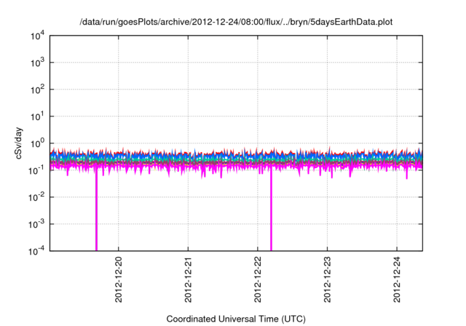Screen dimensions: 466x326
Task: Click the 10^-2 y-axis tick label
Action: (x=37, y=197)
